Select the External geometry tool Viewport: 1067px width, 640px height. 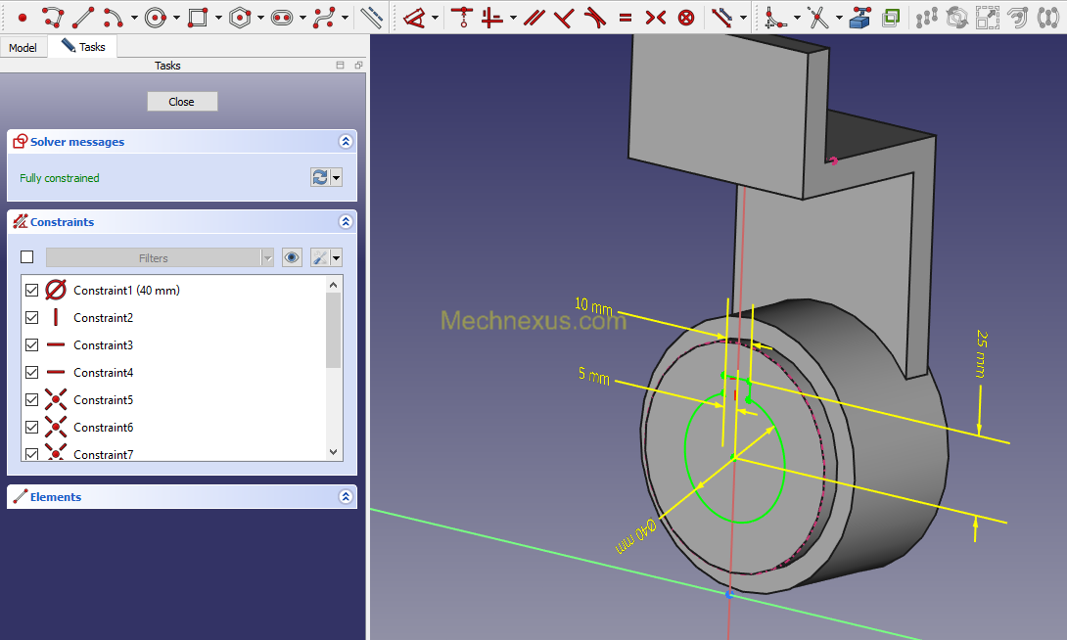pyautogui.click(x=860, y=18)
